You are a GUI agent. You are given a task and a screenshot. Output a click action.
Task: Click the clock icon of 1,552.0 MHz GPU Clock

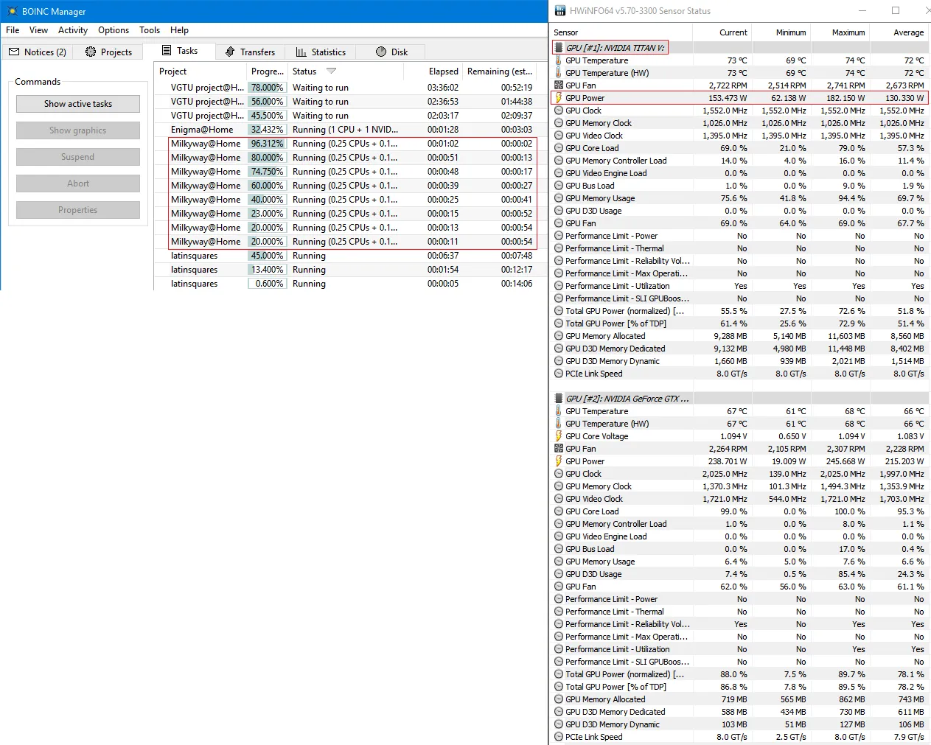click(559, 111)
